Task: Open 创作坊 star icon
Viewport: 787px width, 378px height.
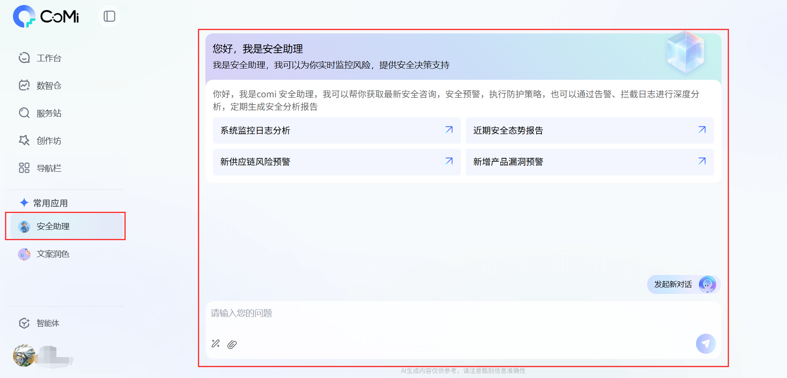Action: [x=24, y=140]
